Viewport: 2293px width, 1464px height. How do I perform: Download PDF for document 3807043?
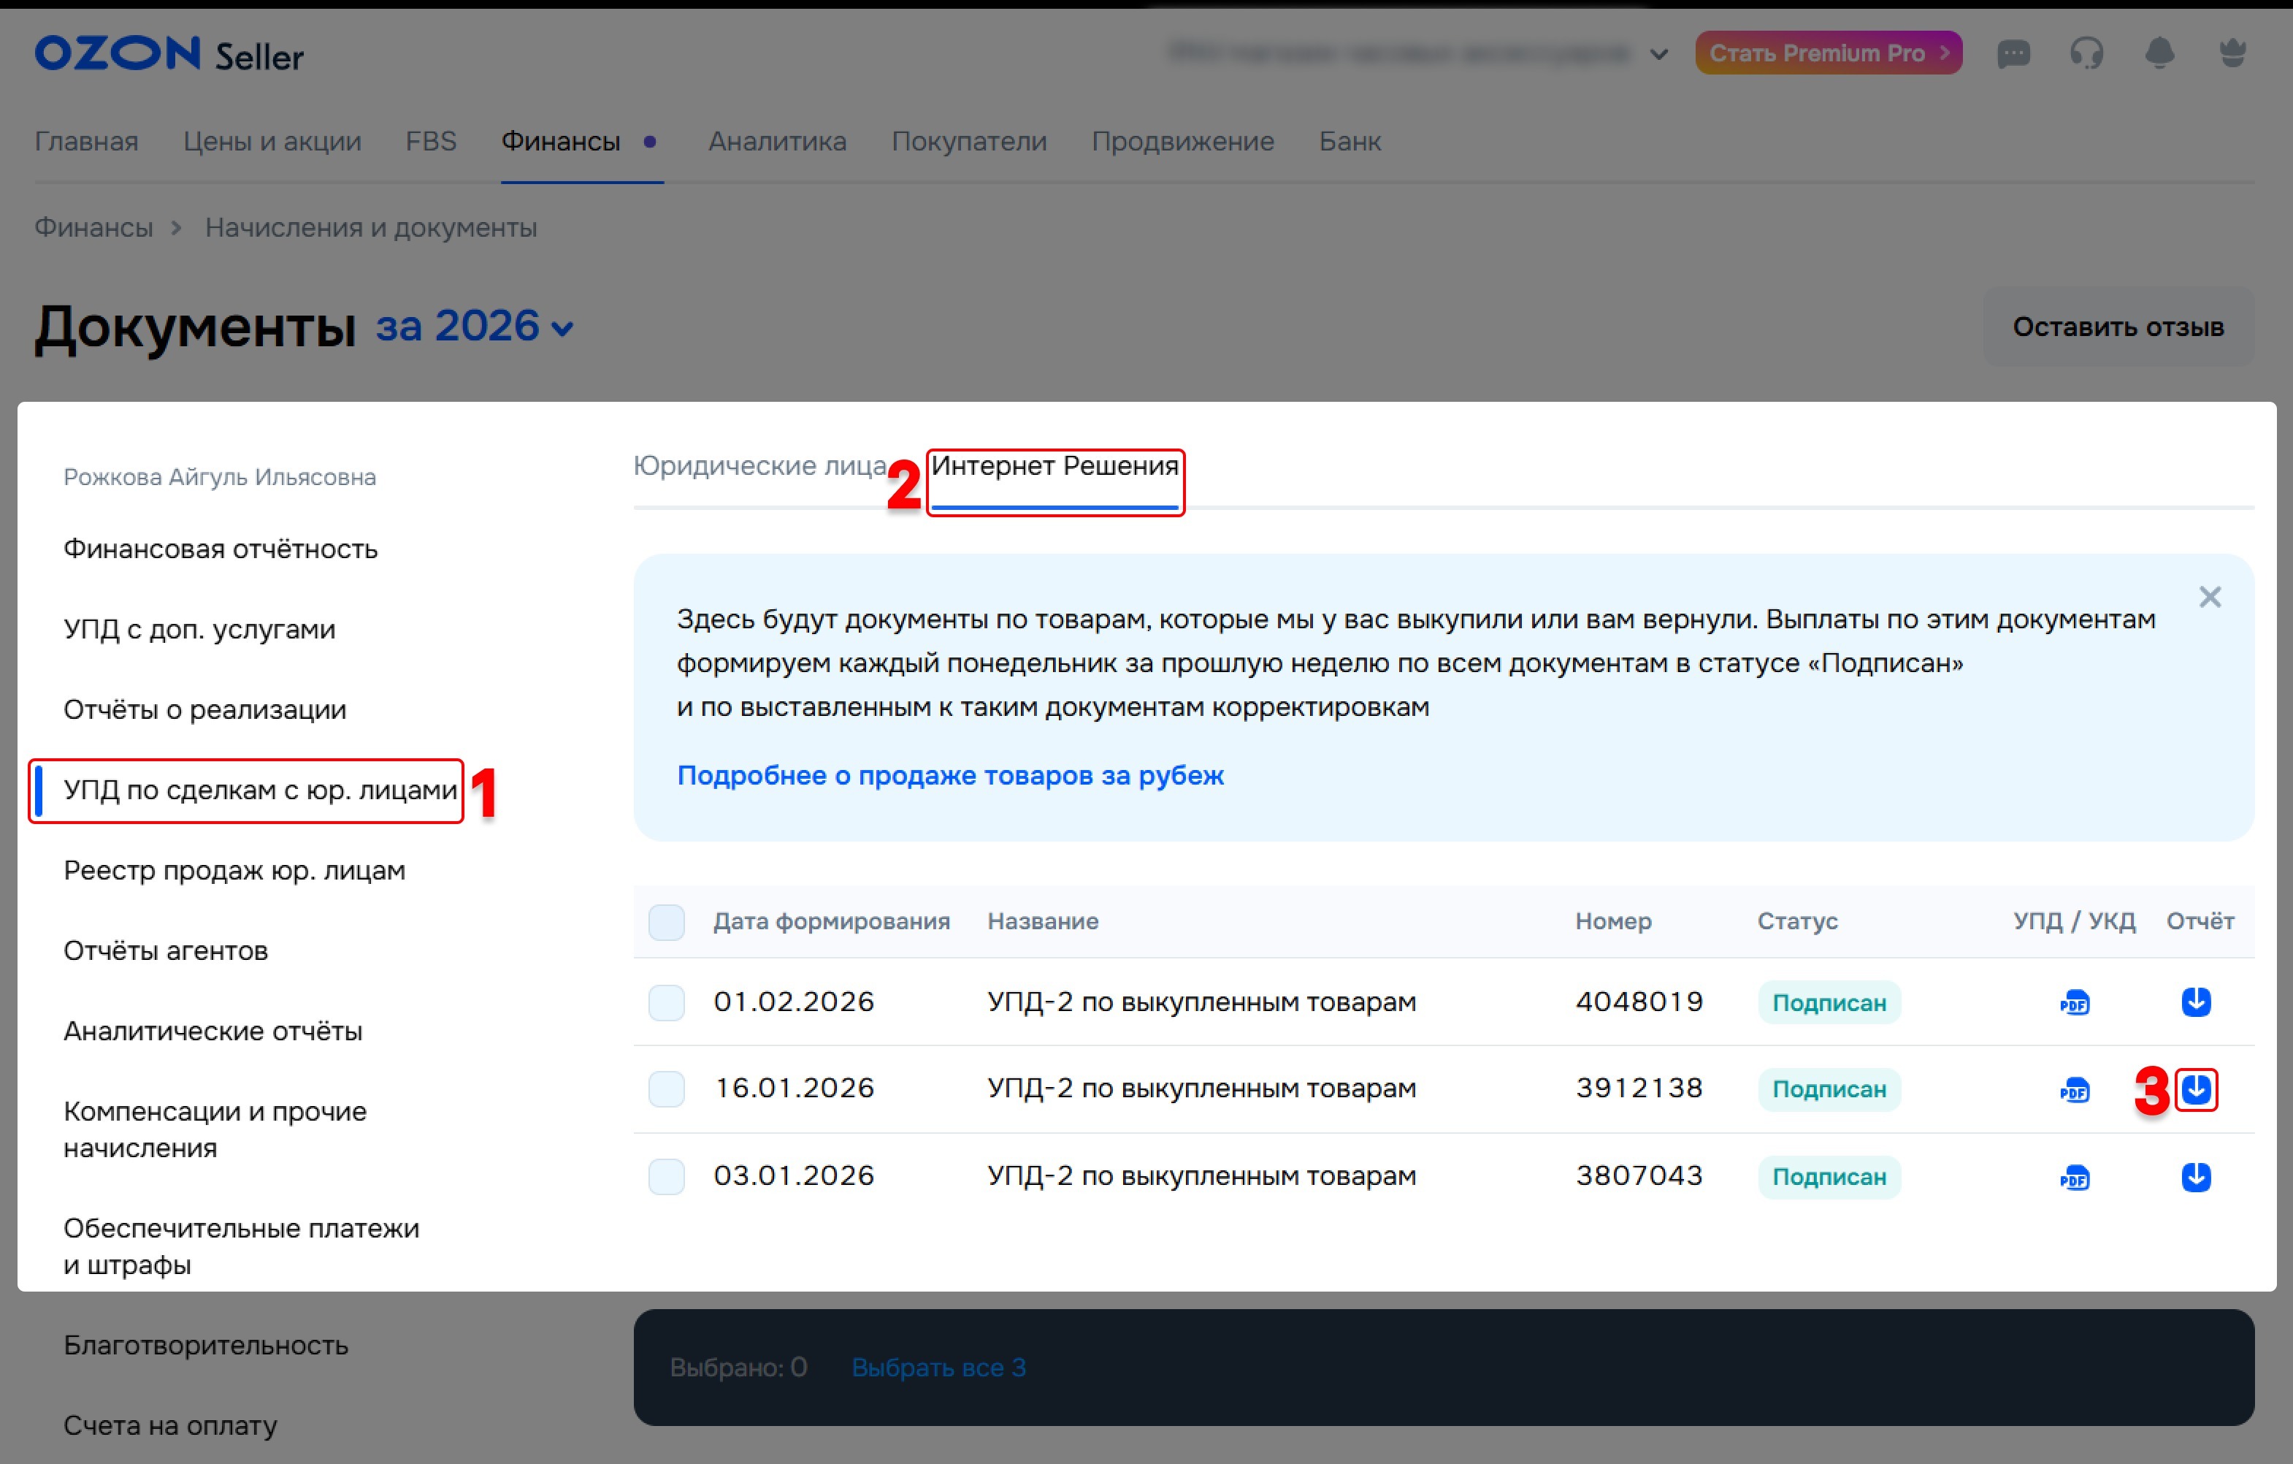point(2074,1178)
